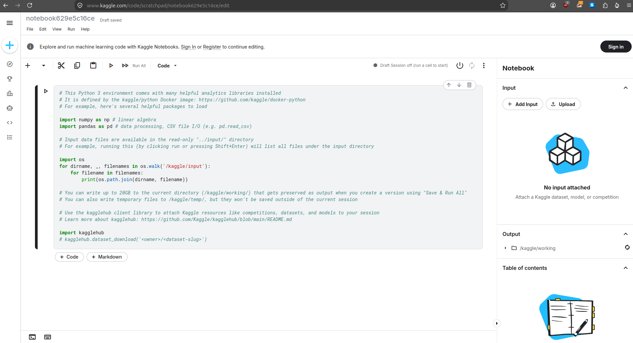This screenshot has height=343, width=633.
Task: Open the browser extensions puzzle icon
Action: click(605, 5)
